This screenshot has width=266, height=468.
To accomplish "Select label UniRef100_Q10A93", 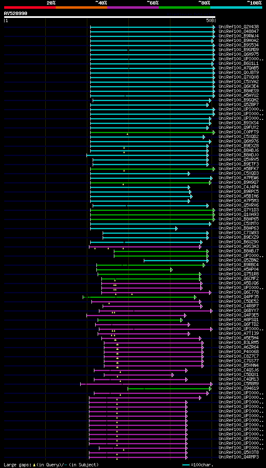I will (x=239, y=214).
